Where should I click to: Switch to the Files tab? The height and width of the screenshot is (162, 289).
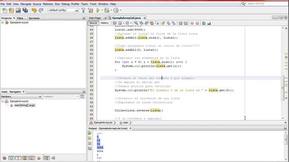coord(20,18)
